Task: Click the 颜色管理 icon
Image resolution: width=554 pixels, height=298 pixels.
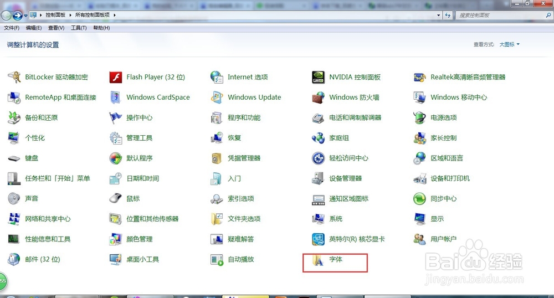Action: (116, 239)
